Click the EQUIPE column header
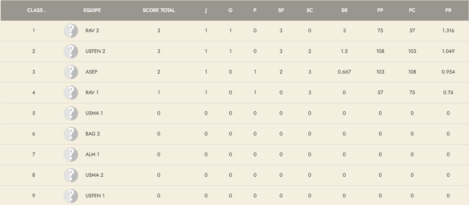469x205 pixels. [92, 10]
